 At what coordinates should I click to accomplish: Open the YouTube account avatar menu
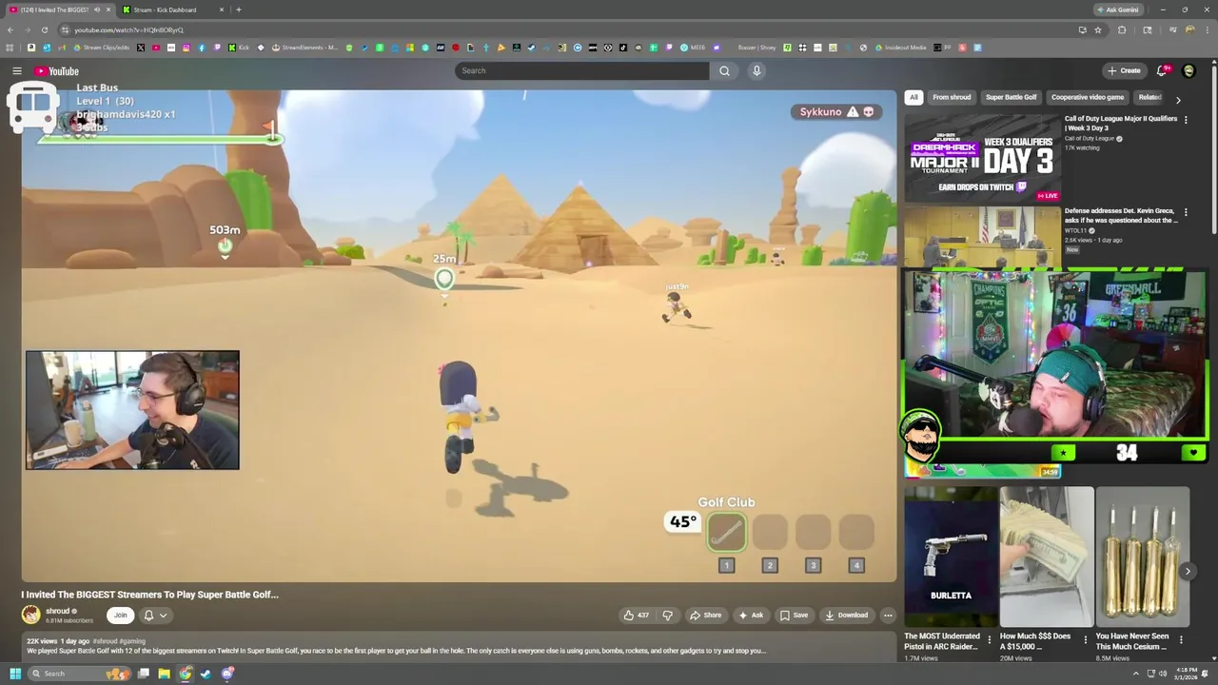click(1189, 70)
